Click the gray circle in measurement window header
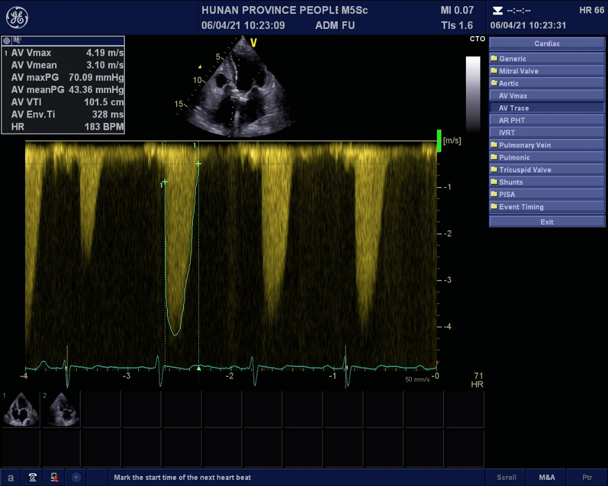Screen dimensions: 608x486 tap(7, 41)
